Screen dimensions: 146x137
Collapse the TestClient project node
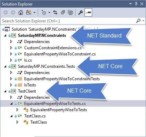[5, 91]
